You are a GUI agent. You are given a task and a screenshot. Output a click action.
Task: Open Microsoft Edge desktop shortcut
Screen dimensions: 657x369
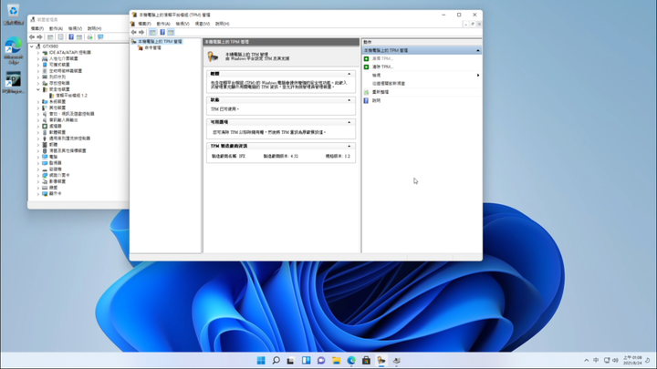tap(13, 51)
